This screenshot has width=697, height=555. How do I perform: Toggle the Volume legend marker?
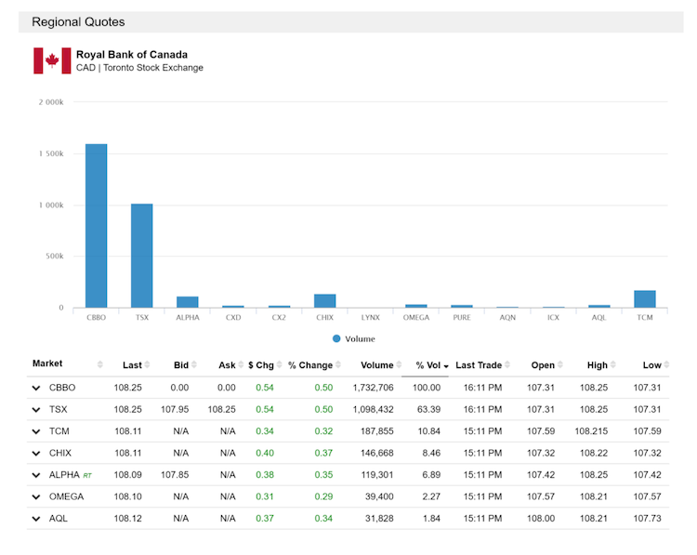tap(336, 339)
